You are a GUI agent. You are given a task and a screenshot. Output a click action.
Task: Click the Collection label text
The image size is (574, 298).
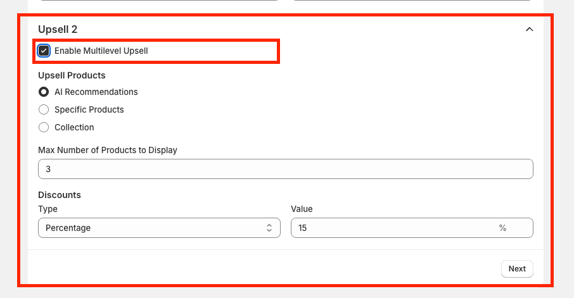click(x=74, y=127)
